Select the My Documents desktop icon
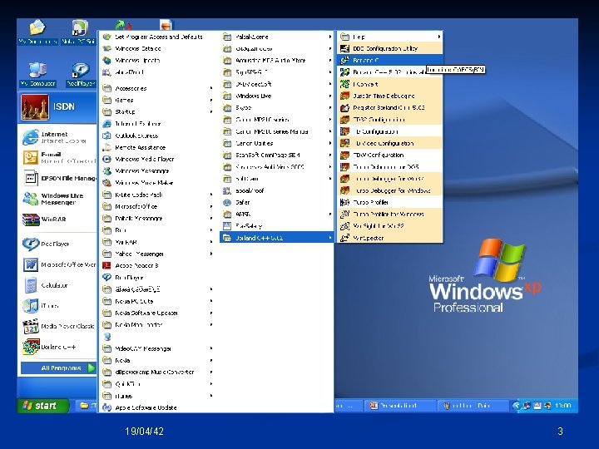The width and height of the screenshot is (599, 449). tap(37, 32)
